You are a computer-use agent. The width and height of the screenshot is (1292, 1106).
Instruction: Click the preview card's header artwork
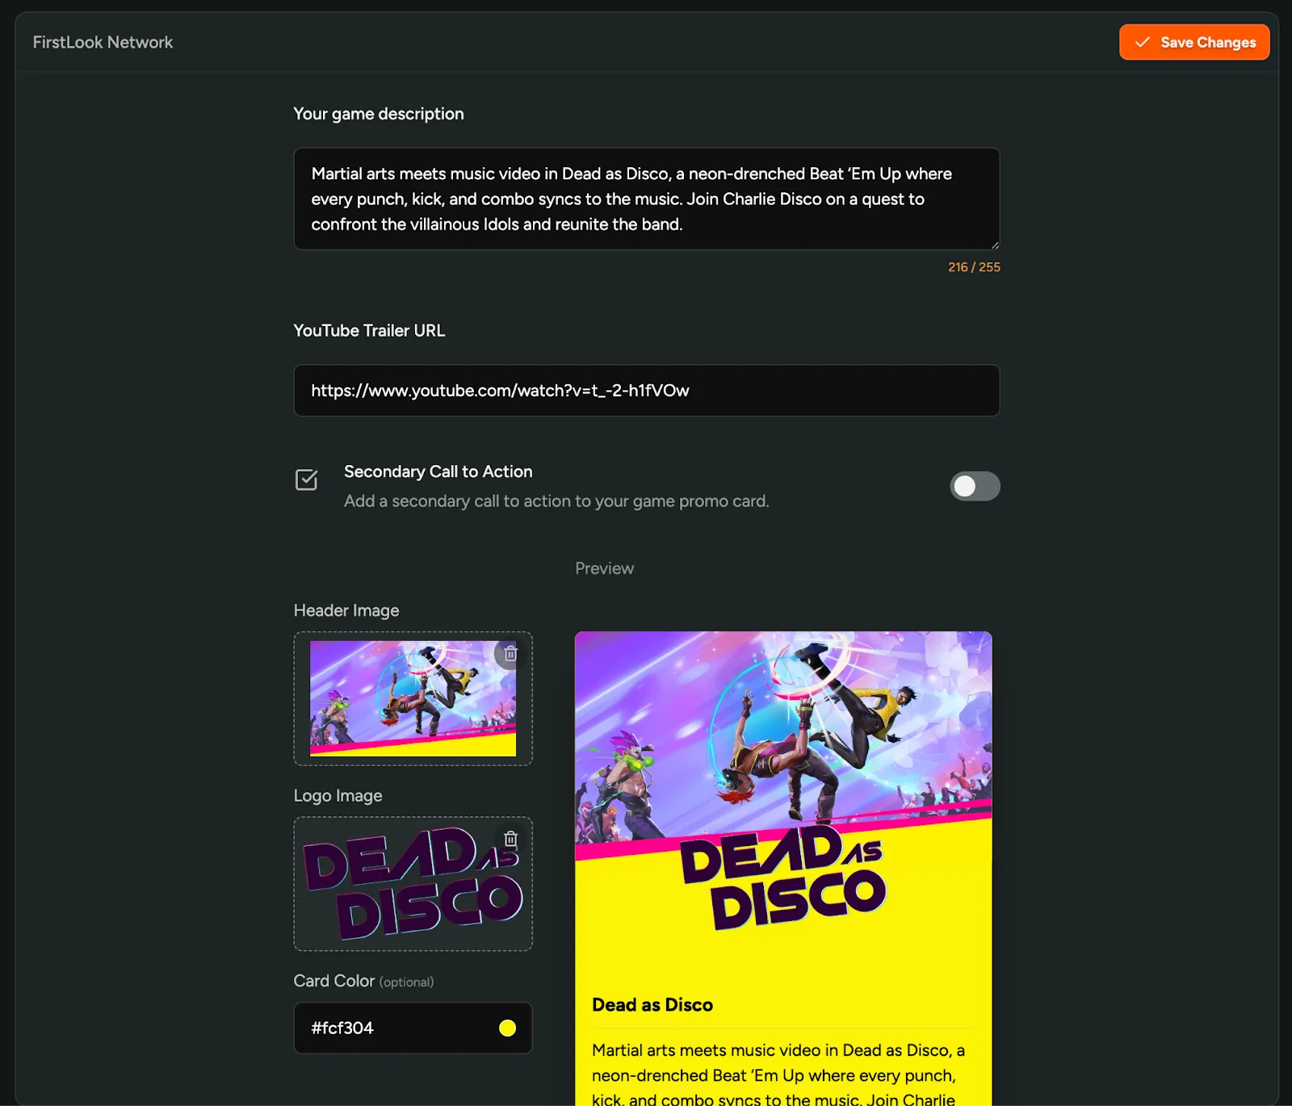click(x=782, y=727)
